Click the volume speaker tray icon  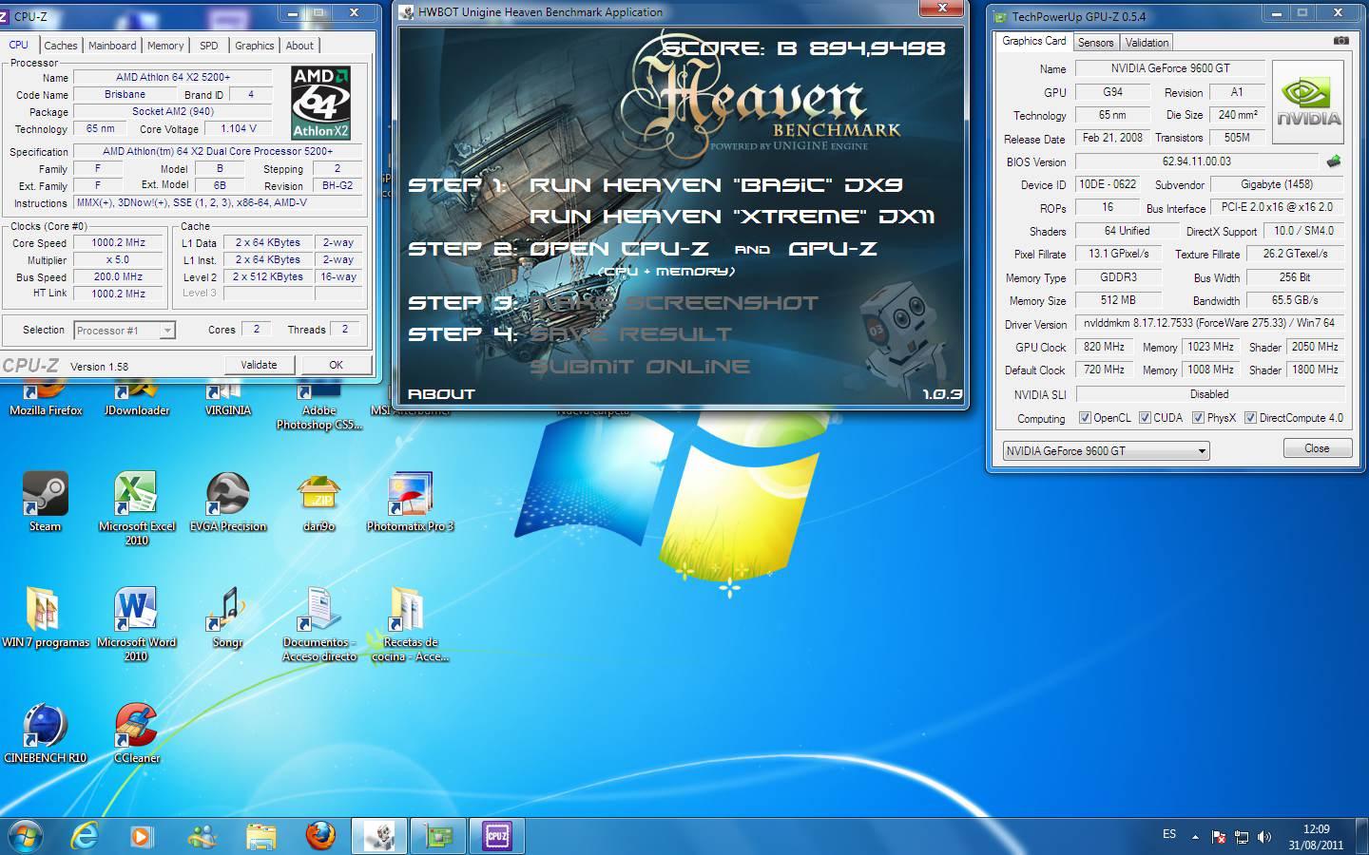pyautogui.click(x=1264, y=837)
